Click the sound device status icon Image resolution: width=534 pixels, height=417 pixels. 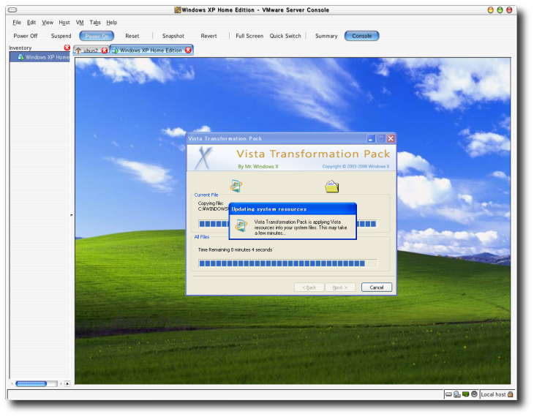pos(474,394)
